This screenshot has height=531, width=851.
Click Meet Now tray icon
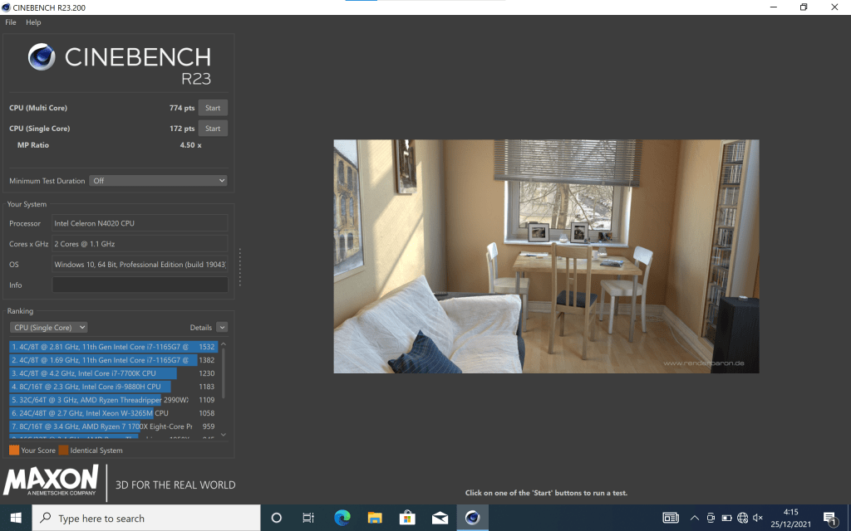(x=711, y=518)
